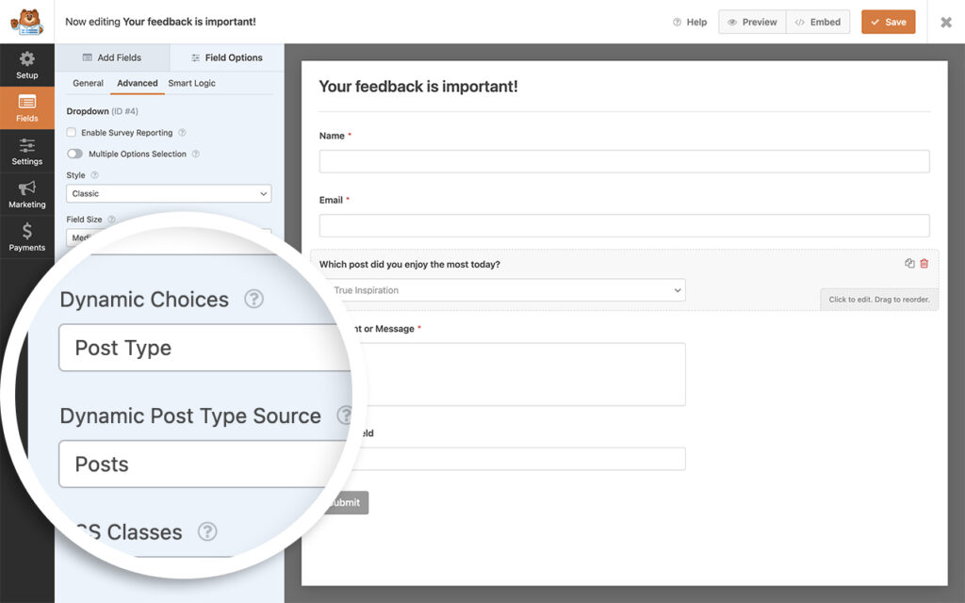Switch to the General tab
The width and height of the screenshot is (965, 603).
pyautogui.click(x=87, y=83)
